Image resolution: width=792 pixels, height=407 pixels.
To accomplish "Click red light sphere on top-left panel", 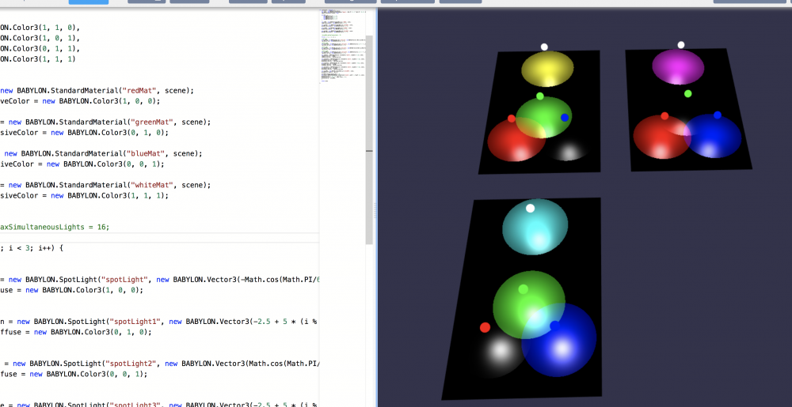I will [512, 119].
